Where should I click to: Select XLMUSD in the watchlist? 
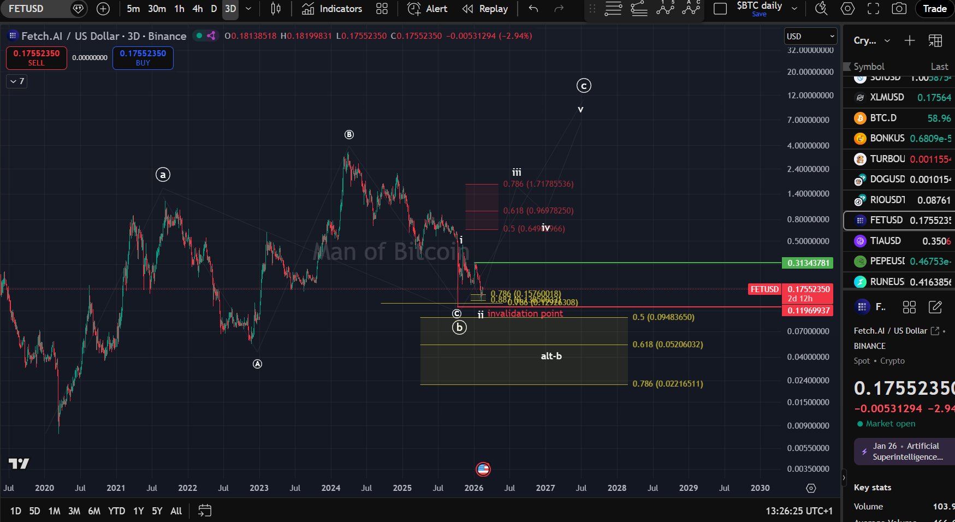pos(899,97)
